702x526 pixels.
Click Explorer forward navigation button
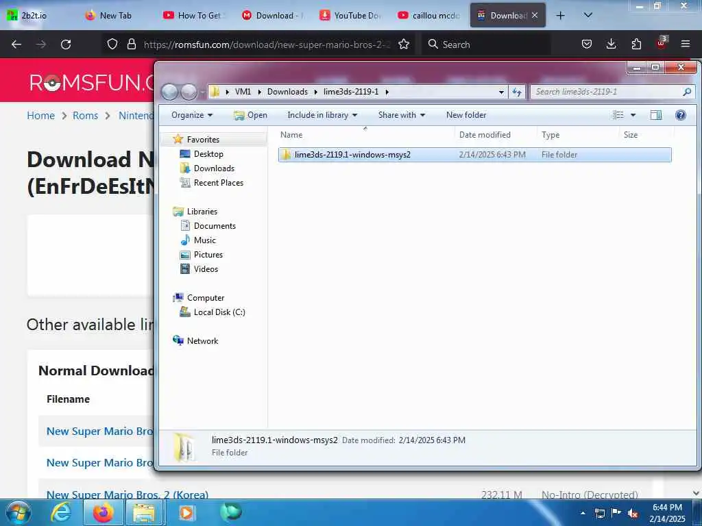189,92
